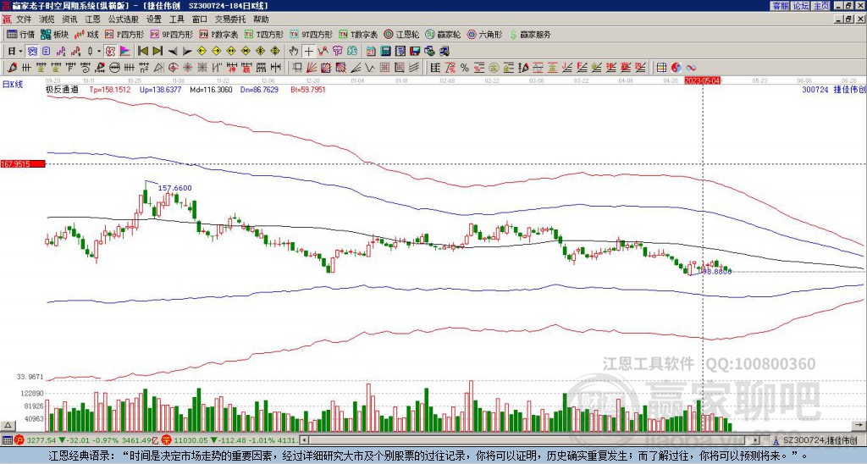Click the yin-yang icon
867x464 pixels.
(x=676, y=68)
